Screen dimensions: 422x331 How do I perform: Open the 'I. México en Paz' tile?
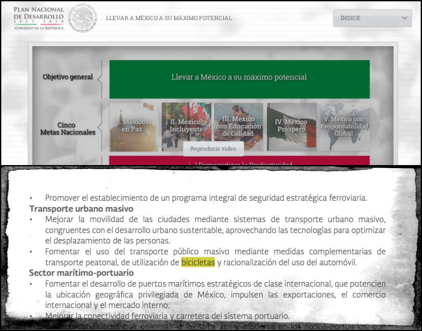134,126
